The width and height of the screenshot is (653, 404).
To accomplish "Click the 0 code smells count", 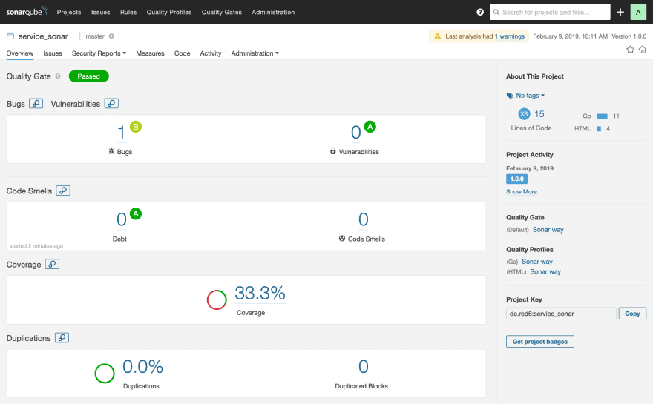I will tap(363, 219).
